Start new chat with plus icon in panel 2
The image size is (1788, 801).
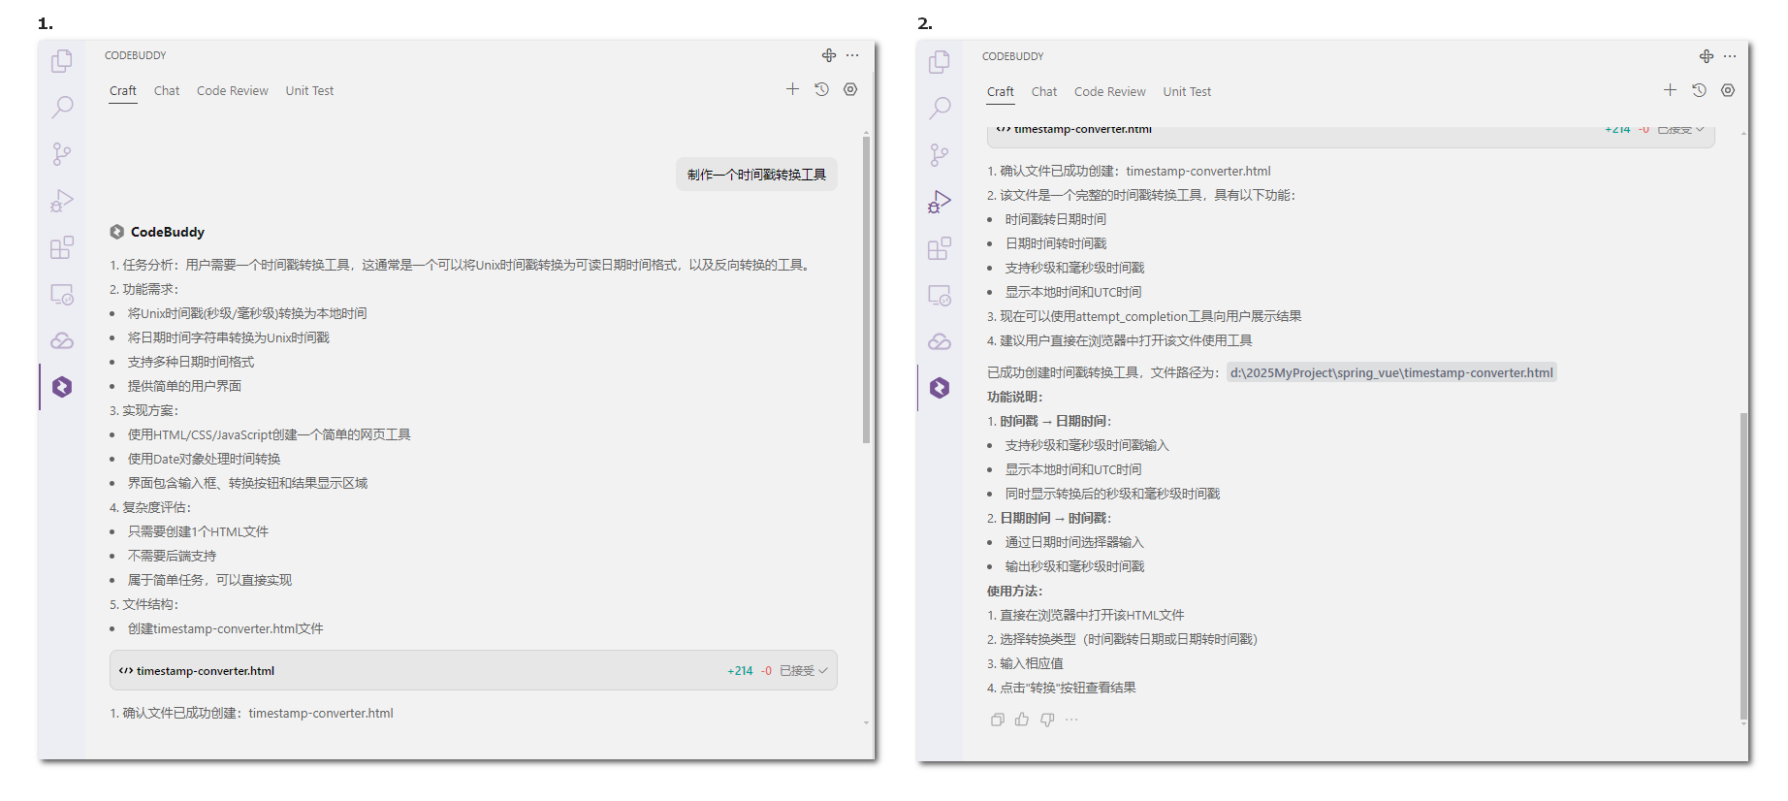pyautogui.click(x=1670, y=90)
